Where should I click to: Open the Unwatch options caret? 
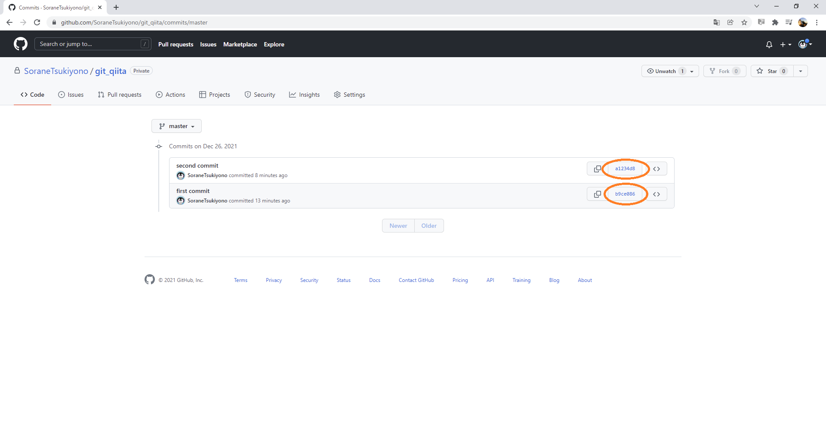coord(692,71)
